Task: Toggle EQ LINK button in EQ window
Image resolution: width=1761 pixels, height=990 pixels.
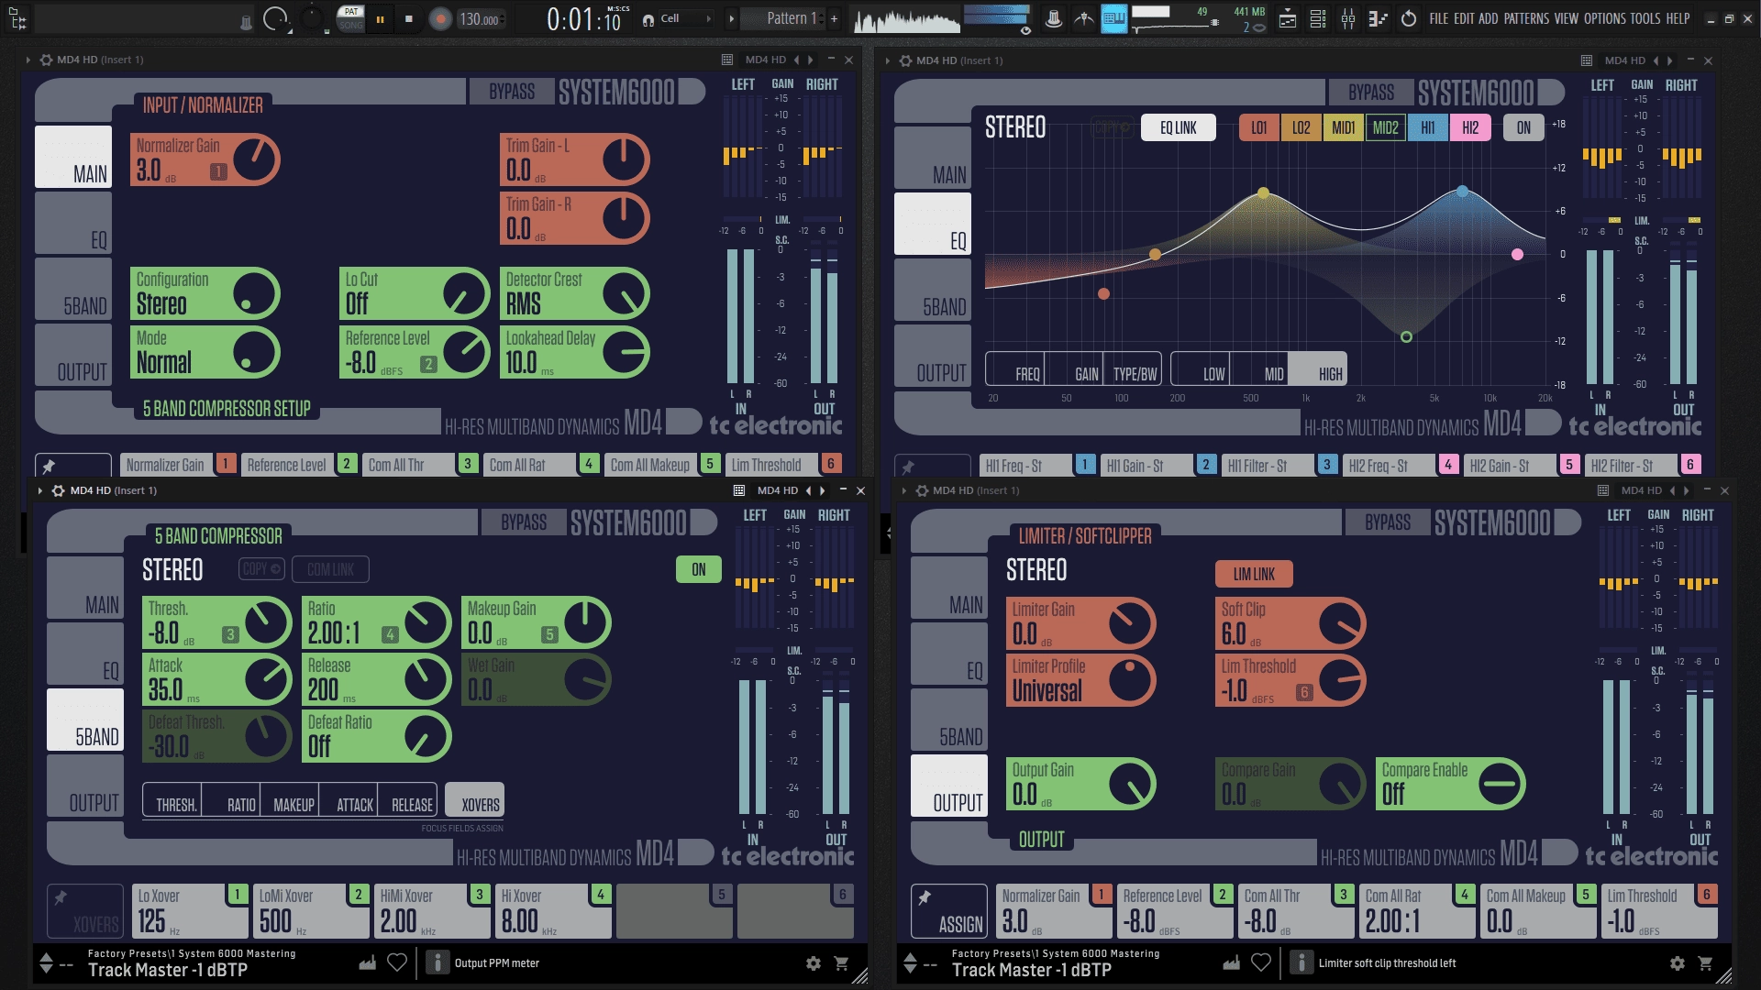Action: click(1178, 127)
